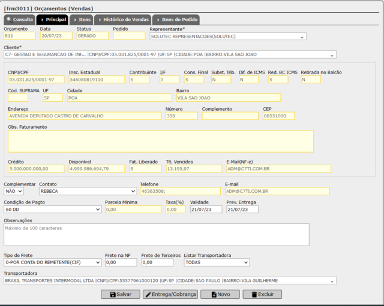The height and width of the screenshot is (306, 384).
Task: Delete the quote with Excluir
Action: point(262,294)
